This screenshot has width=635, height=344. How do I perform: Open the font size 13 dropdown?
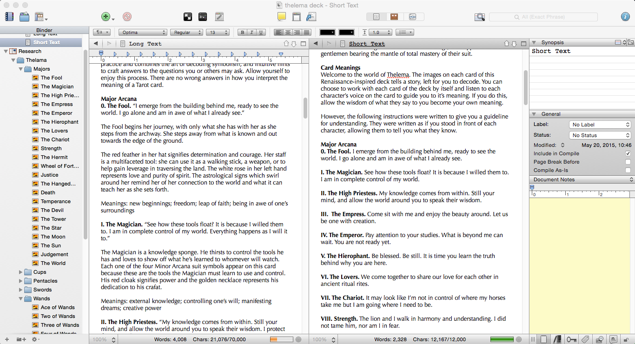[218, 33]
